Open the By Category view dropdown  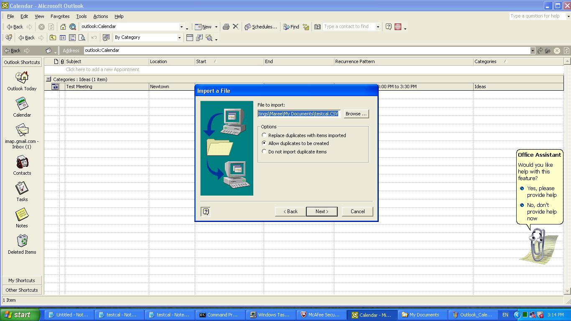coord(179,38)
